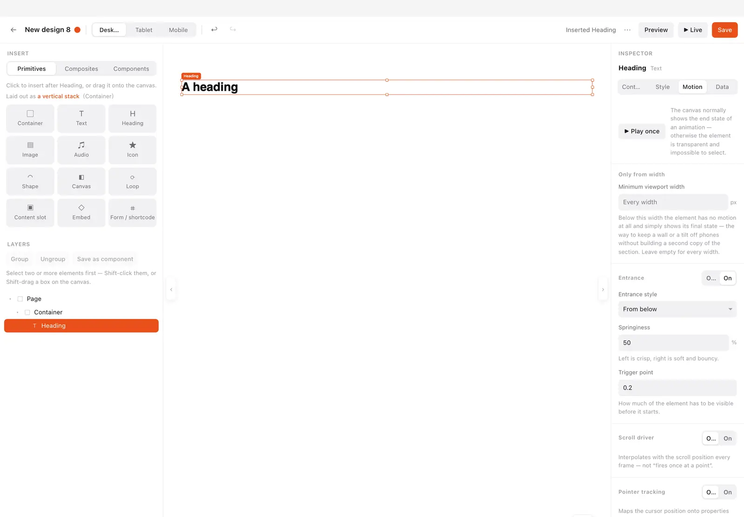744x517 pixels.
Task: Insert an Embed primitive
Action: [81, 213]
